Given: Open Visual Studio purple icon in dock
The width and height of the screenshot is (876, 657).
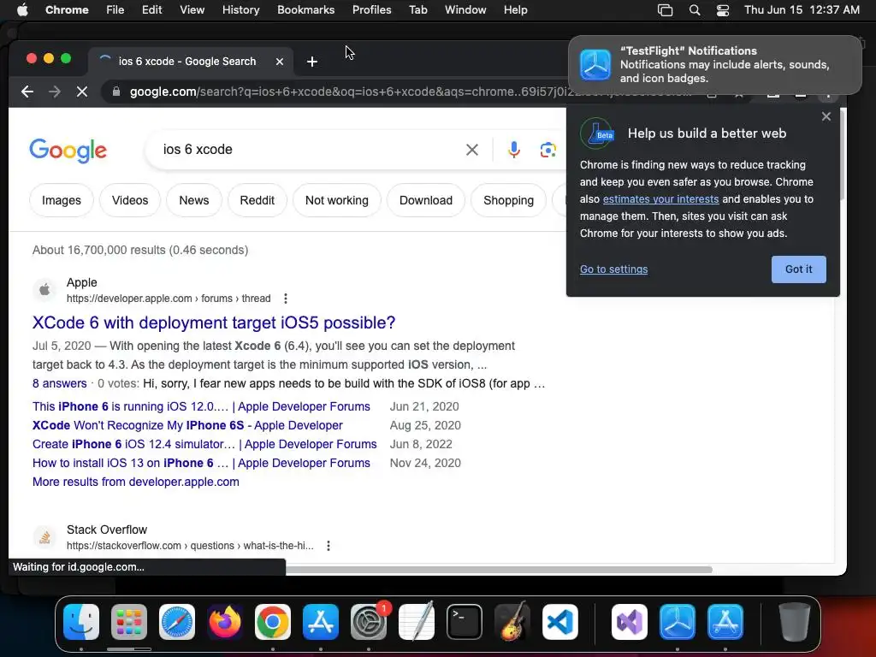Looking at the screenshot, I should pyautogui.click(x=630, y=622).
